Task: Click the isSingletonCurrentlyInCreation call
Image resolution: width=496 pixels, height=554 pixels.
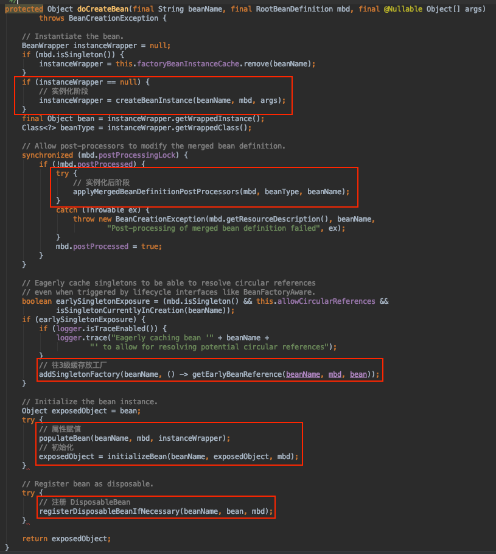Action: click(x=121, y=310)
